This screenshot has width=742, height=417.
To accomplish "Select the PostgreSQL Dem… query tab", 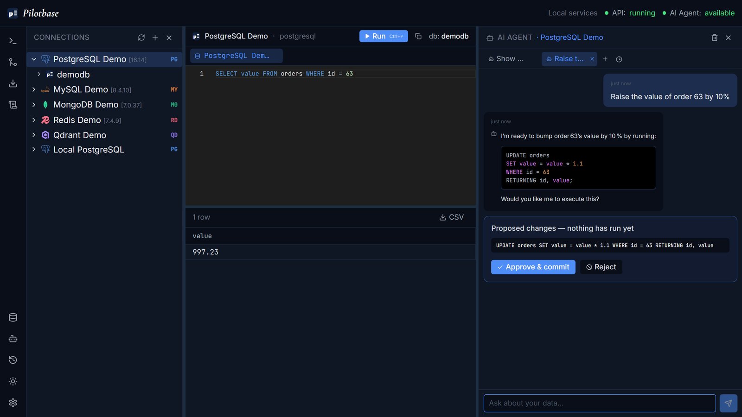I will click(x=236, y=56).
